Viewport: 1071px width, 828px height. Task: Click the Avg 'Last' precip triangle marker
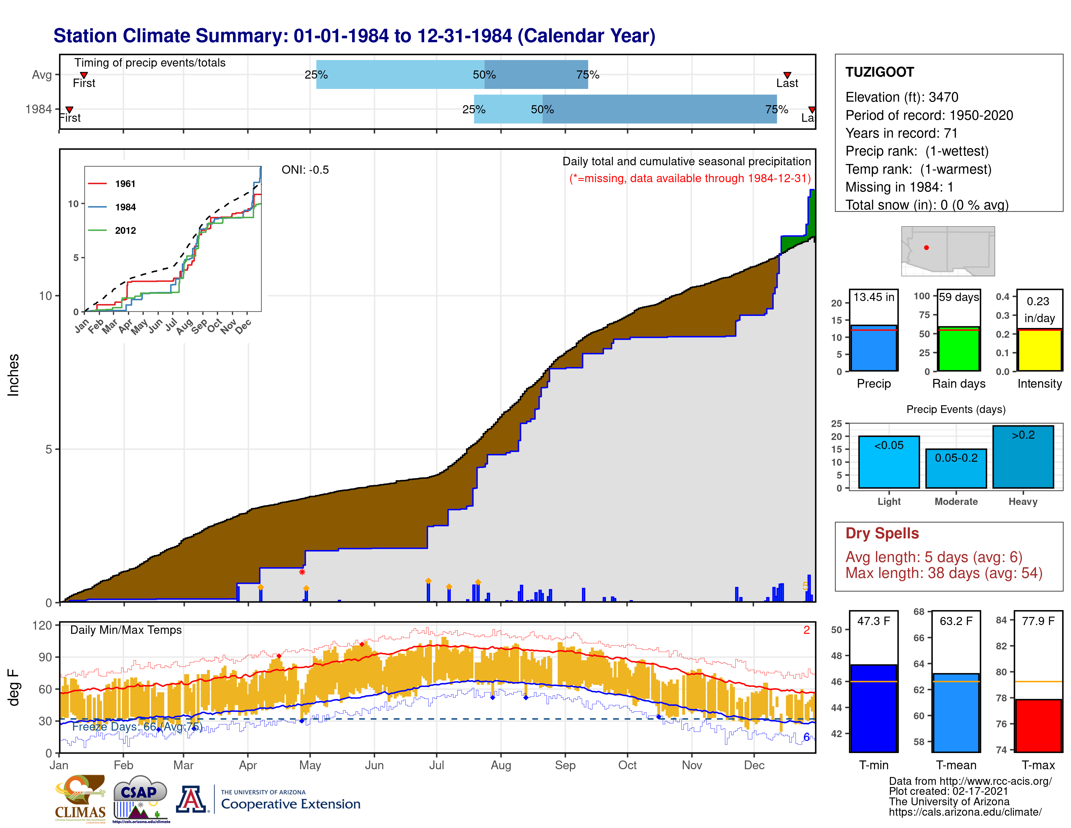(x=787, y=75)
